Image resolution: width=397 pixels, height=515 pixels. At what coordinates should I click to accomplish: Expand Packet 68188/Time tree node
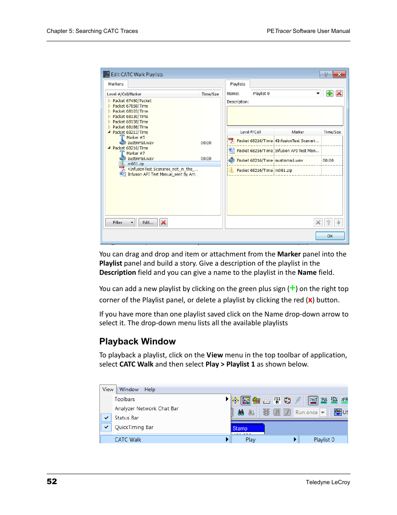pyautogui.click(x=109, y=127)
